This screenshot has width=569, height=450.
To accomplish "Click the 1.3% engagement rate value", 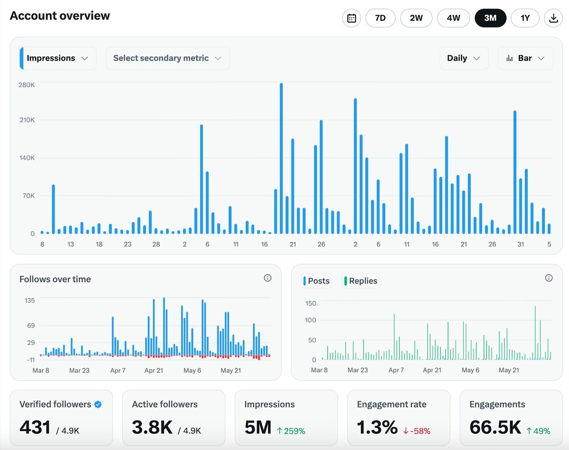I will pyautogui.click(x=377, y=427).
